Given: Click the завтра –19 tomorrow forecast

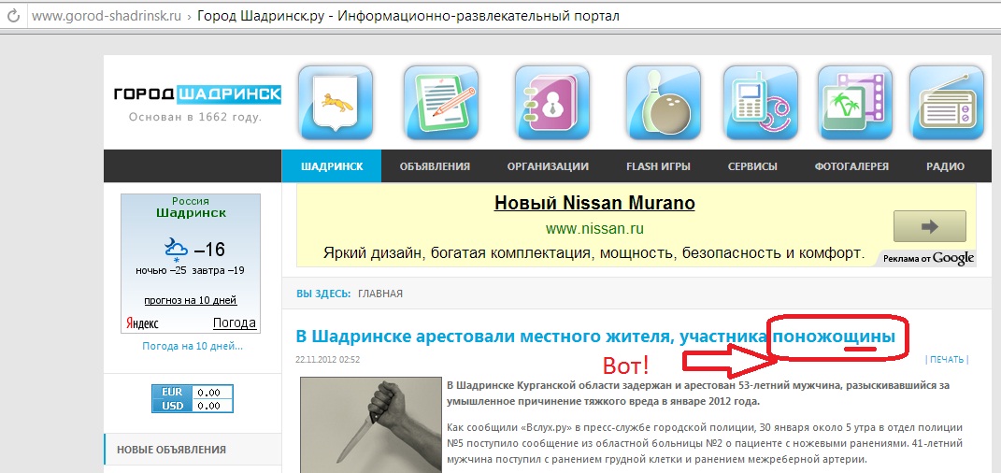Looking at the screenshot, I should click(x=218, y=270).
